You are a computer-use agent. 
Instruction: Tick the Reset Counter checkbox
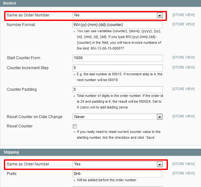pos(75,126)
